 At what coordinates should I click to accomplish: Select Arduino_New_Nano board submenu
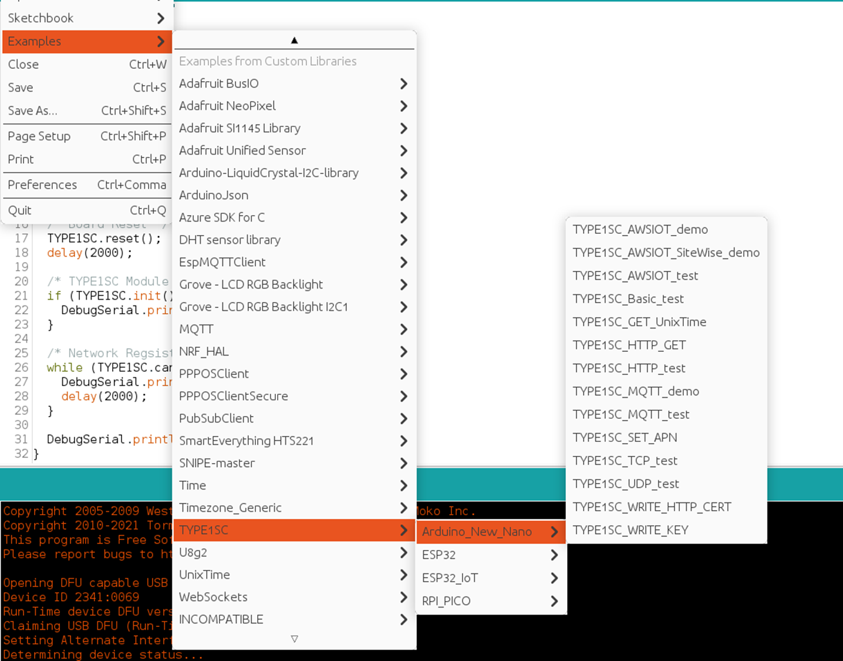coord(491,532)
